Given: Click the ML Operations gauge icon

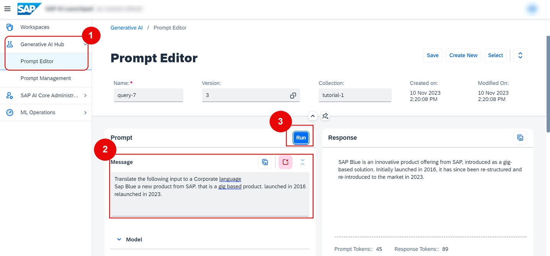Looking at the screenshot, I should coord(10,113).
